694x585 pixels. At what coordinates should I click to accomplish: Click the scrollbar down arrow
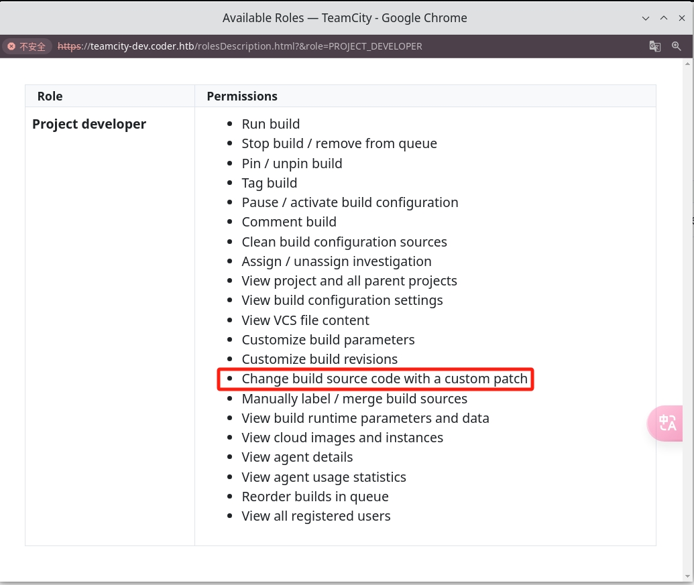pos(687,576)
